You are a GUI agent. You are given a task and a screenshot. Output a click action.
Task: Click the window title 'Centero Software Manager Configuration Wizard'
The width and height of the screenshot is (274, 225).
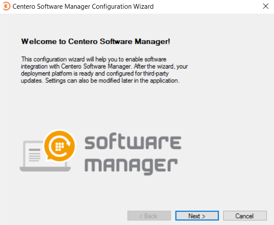click(83, 7)
